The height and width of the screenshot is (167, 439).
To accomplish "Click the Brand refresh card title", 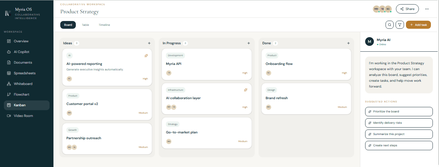I will [x=277, y=98].
